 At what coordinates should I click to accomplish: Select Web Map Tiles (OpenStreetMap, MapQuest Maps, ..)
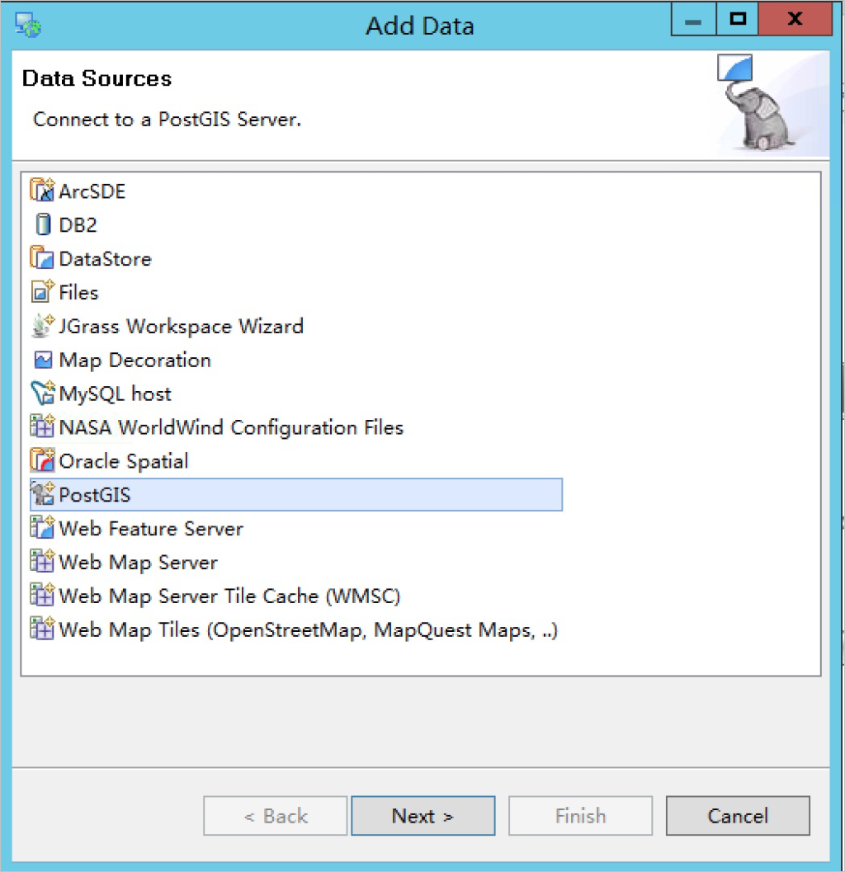point(308,630)
